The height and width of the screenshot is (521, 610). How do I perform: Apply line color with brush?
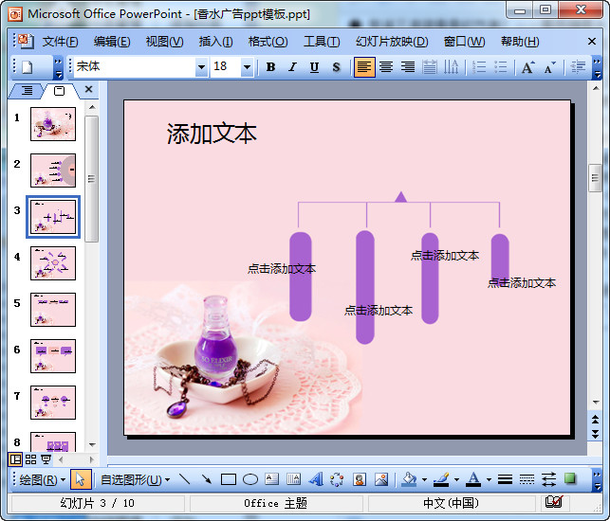coord(441,479)
